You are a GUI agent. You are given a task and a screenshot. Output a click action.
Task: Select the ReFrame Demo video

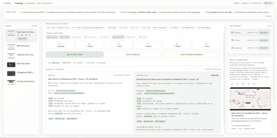coord(21,65)
